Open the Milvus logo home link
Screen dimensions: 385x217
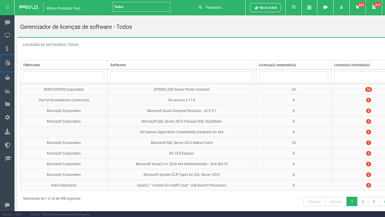pyautogui.click(x=29, y=7)
